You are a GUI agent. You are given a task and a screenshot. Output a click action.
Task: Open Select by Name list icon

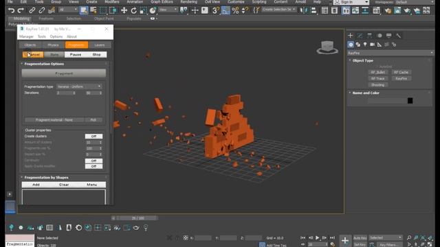click(x=93, y=11)
